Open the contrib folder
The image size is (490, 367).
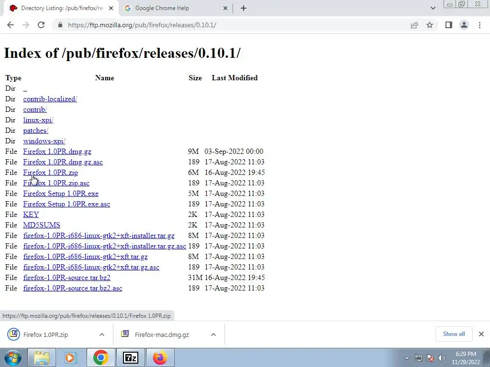(35, 109)
